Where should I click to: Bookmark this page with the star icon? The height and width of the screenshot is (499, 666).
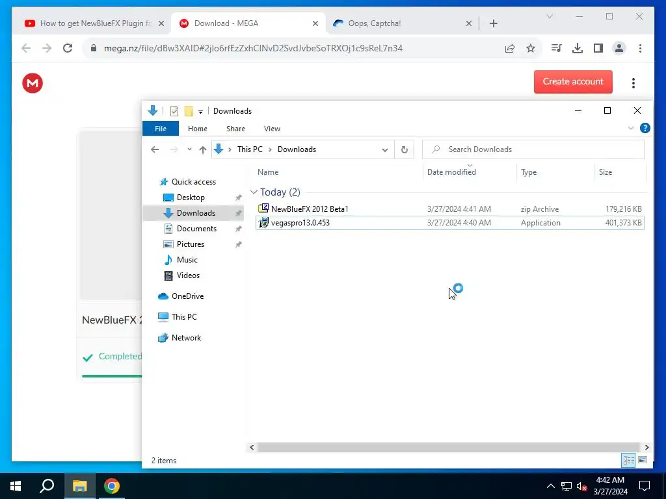click(531, 48)
